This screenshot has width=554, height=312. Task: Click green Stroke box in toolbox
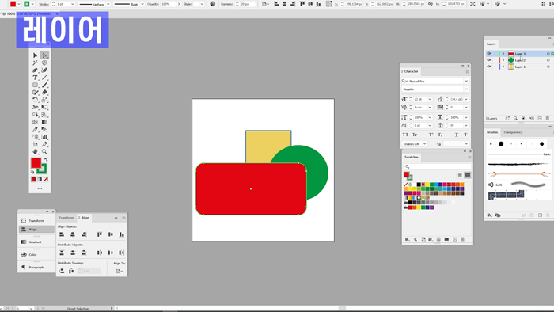43,169
